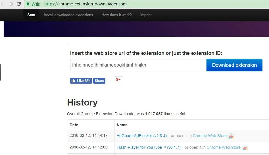
Task: Open the Start navigation tab
Action: tap(31, 15)
